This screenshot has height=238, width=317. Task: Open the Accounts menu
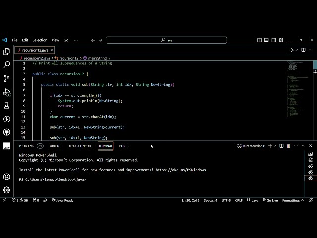click(x=6, y=177)
